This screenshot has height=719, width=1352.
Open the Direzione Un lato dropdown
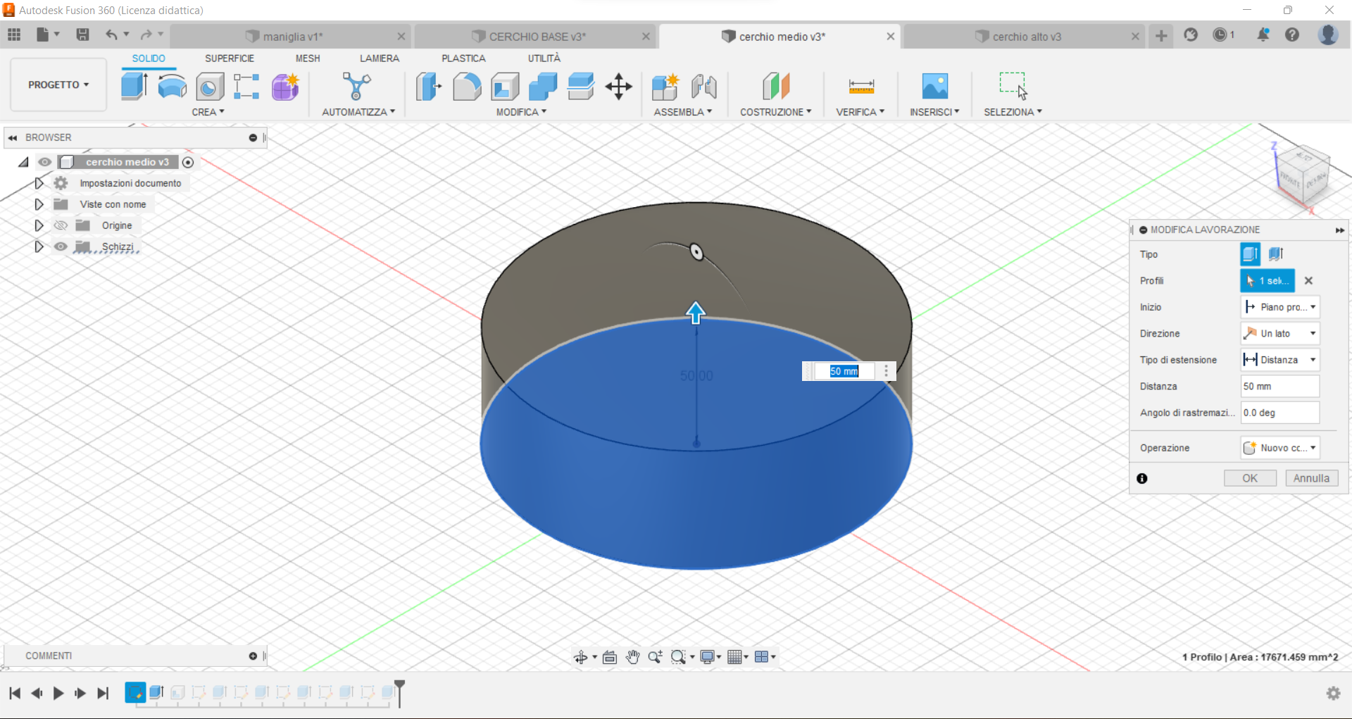click(1279, 334)
